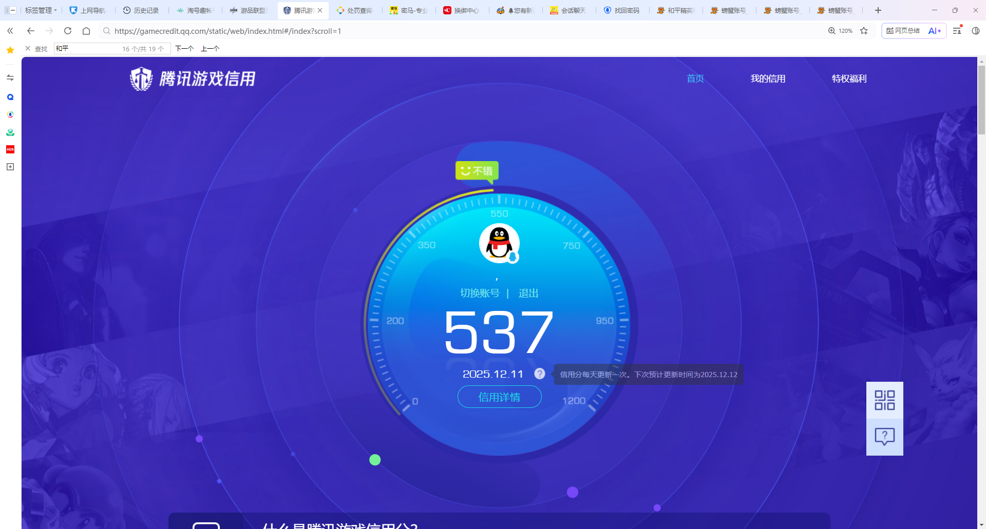Image resolution: width=986 pixels, height=529 pixels.
Task: Click the browser refresh button
Action: coord(68,31)
